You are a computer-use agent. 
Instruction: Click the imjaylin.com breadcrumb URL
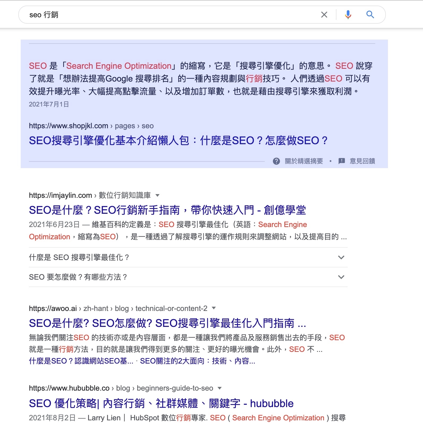(x=90, y=195)
